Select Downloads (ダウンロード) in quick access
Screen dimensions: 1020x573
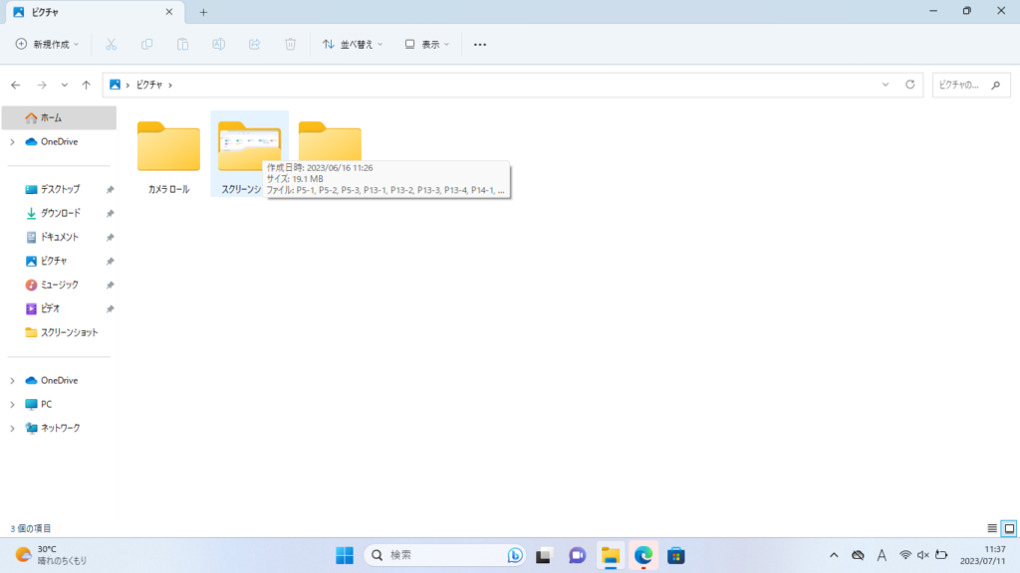[x=60, y=213]
